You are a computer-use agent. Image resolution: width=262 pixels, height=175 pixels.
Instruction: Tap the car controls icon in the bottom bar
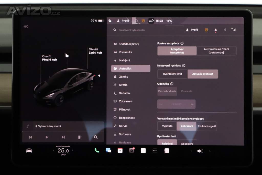(29, 151)
